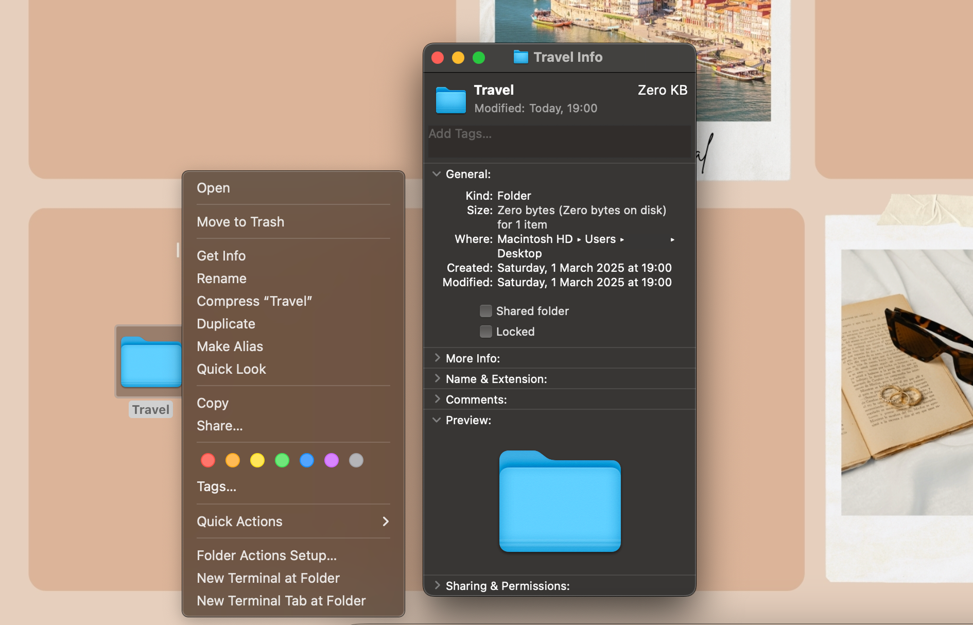This screenshot has height=625, width=973.
Task: Apply the red tag color
Action: pos(208,460)
